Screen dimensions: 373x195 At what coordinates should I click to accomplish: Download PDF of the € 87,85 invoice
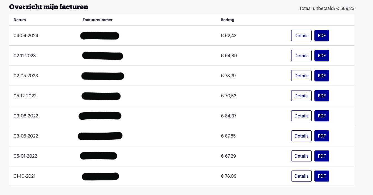(x=322, y=136)
